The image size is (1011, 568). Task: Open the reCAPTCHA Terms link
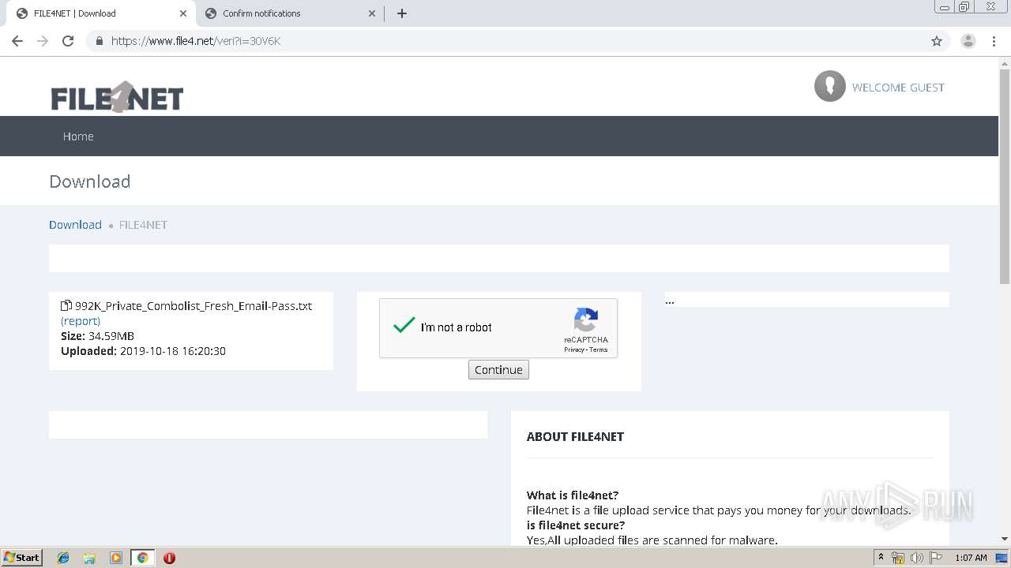click(599, 349)
